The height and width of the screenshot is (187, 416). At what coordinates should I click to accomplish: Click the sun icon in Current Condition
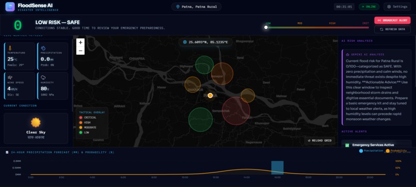pyautogui.click(x=36, y=122)
